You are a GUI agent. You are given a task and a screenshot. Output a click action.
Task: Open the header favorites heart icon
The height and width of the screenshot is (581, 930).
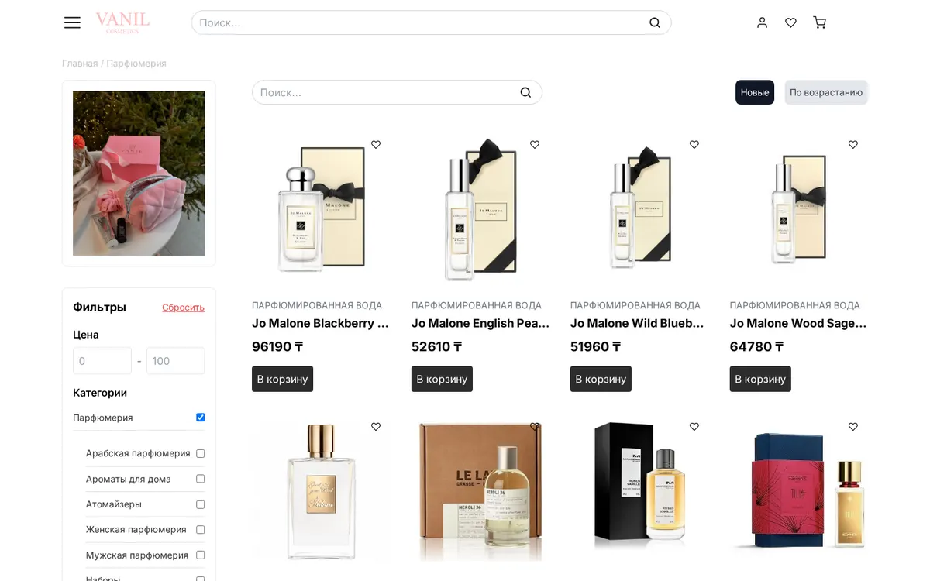(x=790, y=22)
